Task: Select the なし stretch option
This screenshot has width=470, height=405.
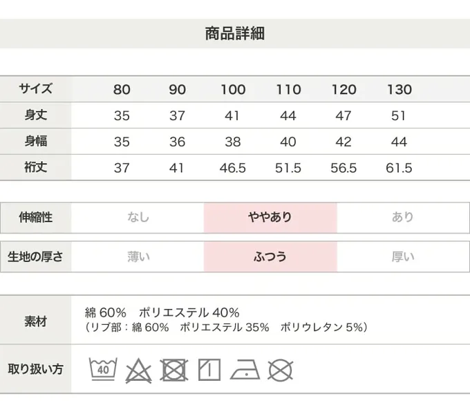Action: tap(138, 217)
